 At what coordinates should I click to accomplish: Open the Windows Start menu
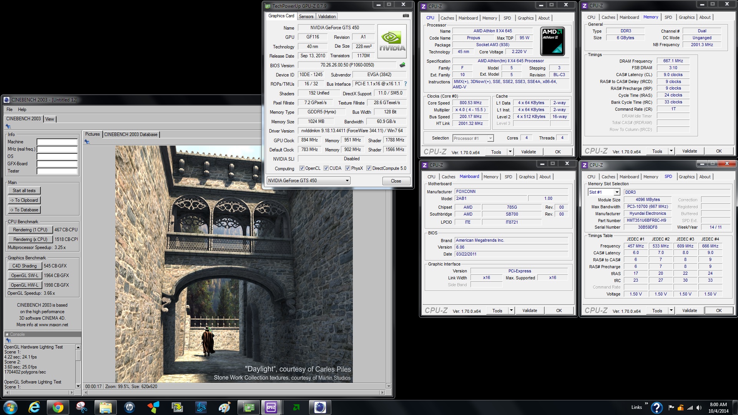click(11, 407)
